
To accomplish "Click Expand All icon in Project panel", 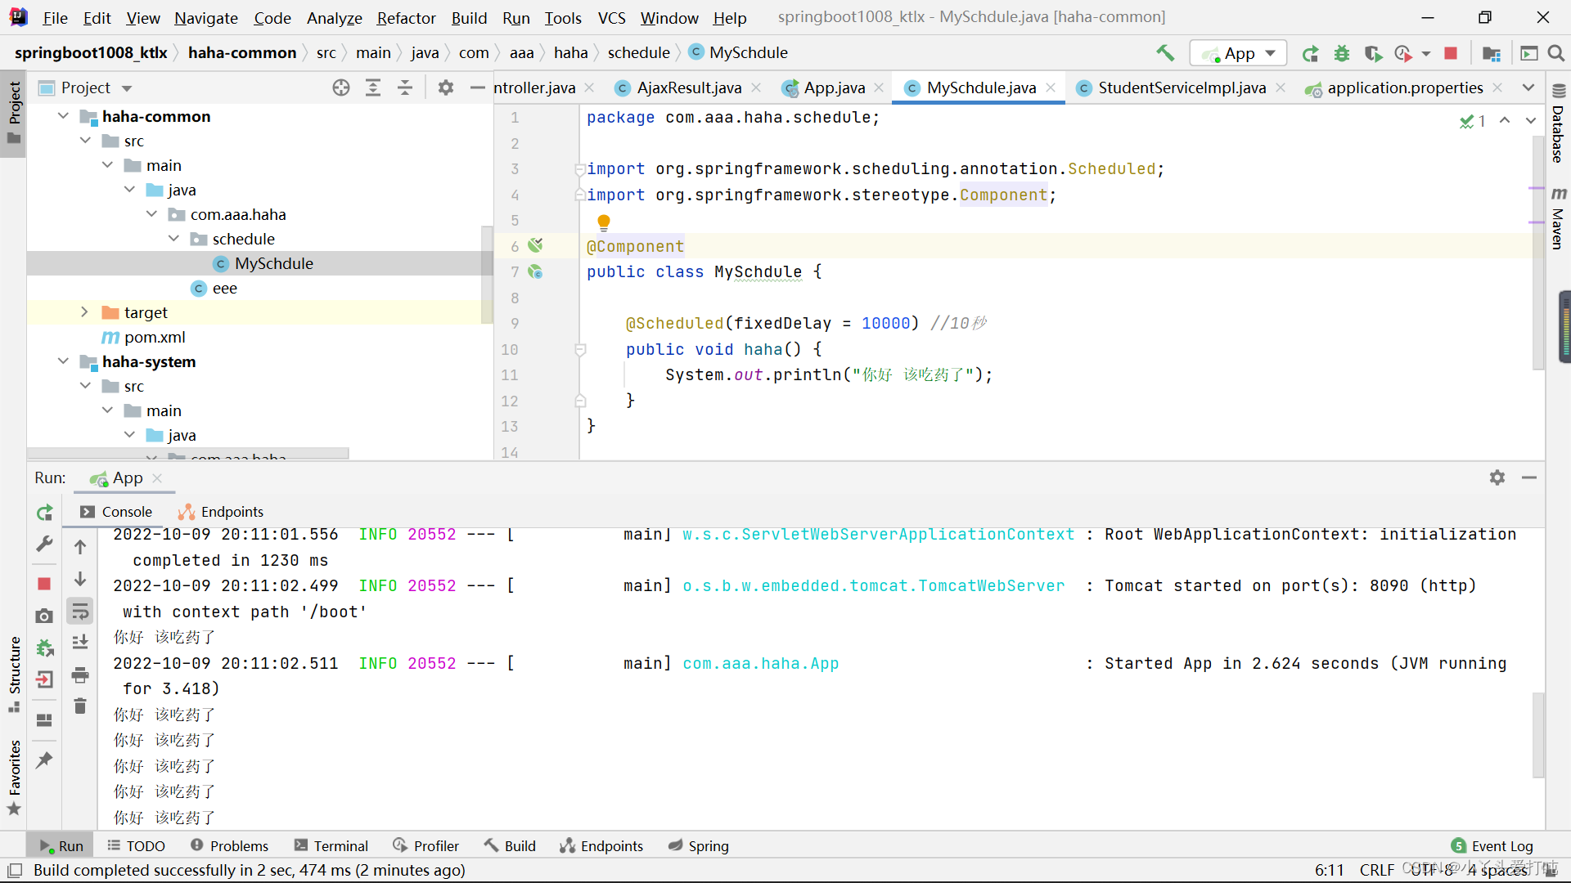I will click(x=373, y=87).
